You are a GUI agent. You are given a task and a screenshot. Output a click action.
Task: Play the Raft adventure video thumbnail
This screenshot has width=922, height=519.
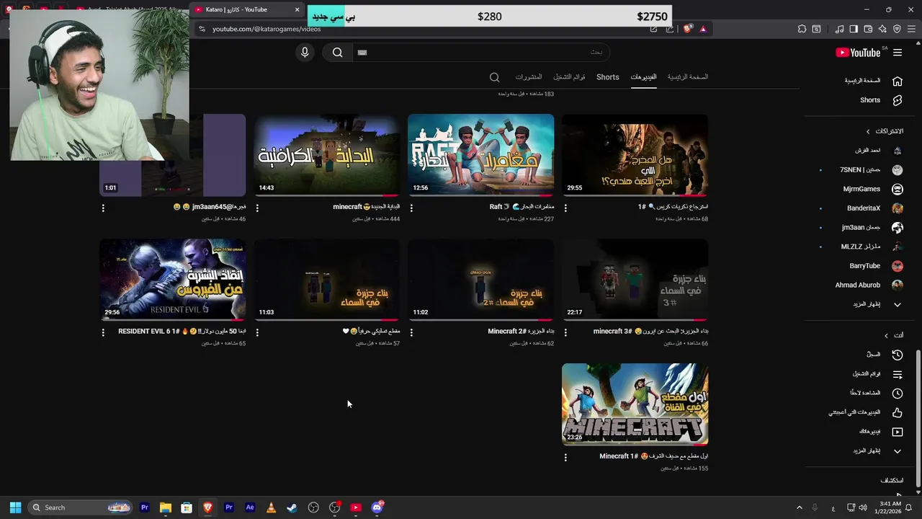click(480, 155)
